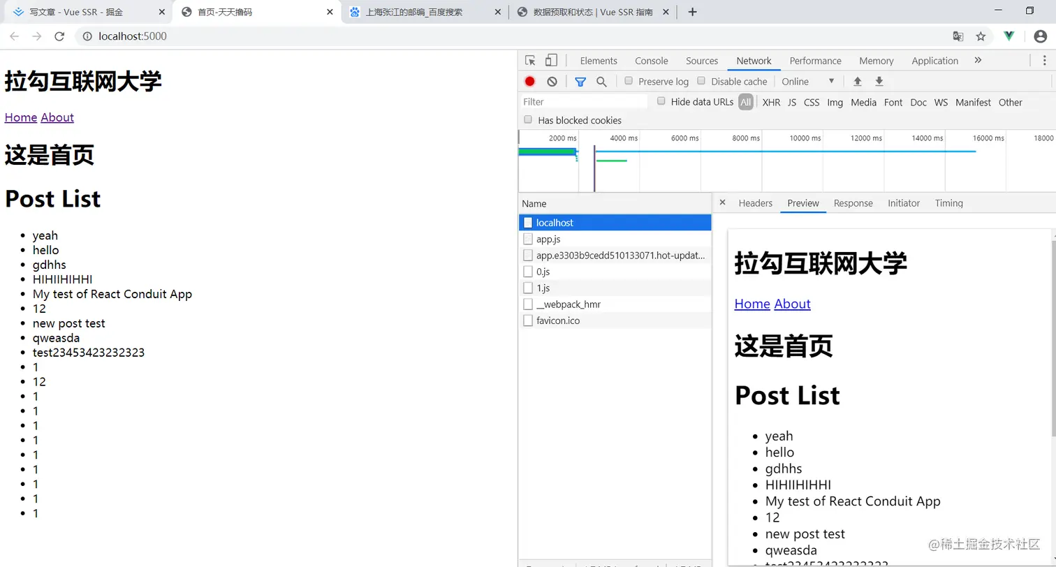
Task: Select the favicon.ico request
Action: pyautogui.click(x=615, y=321)
